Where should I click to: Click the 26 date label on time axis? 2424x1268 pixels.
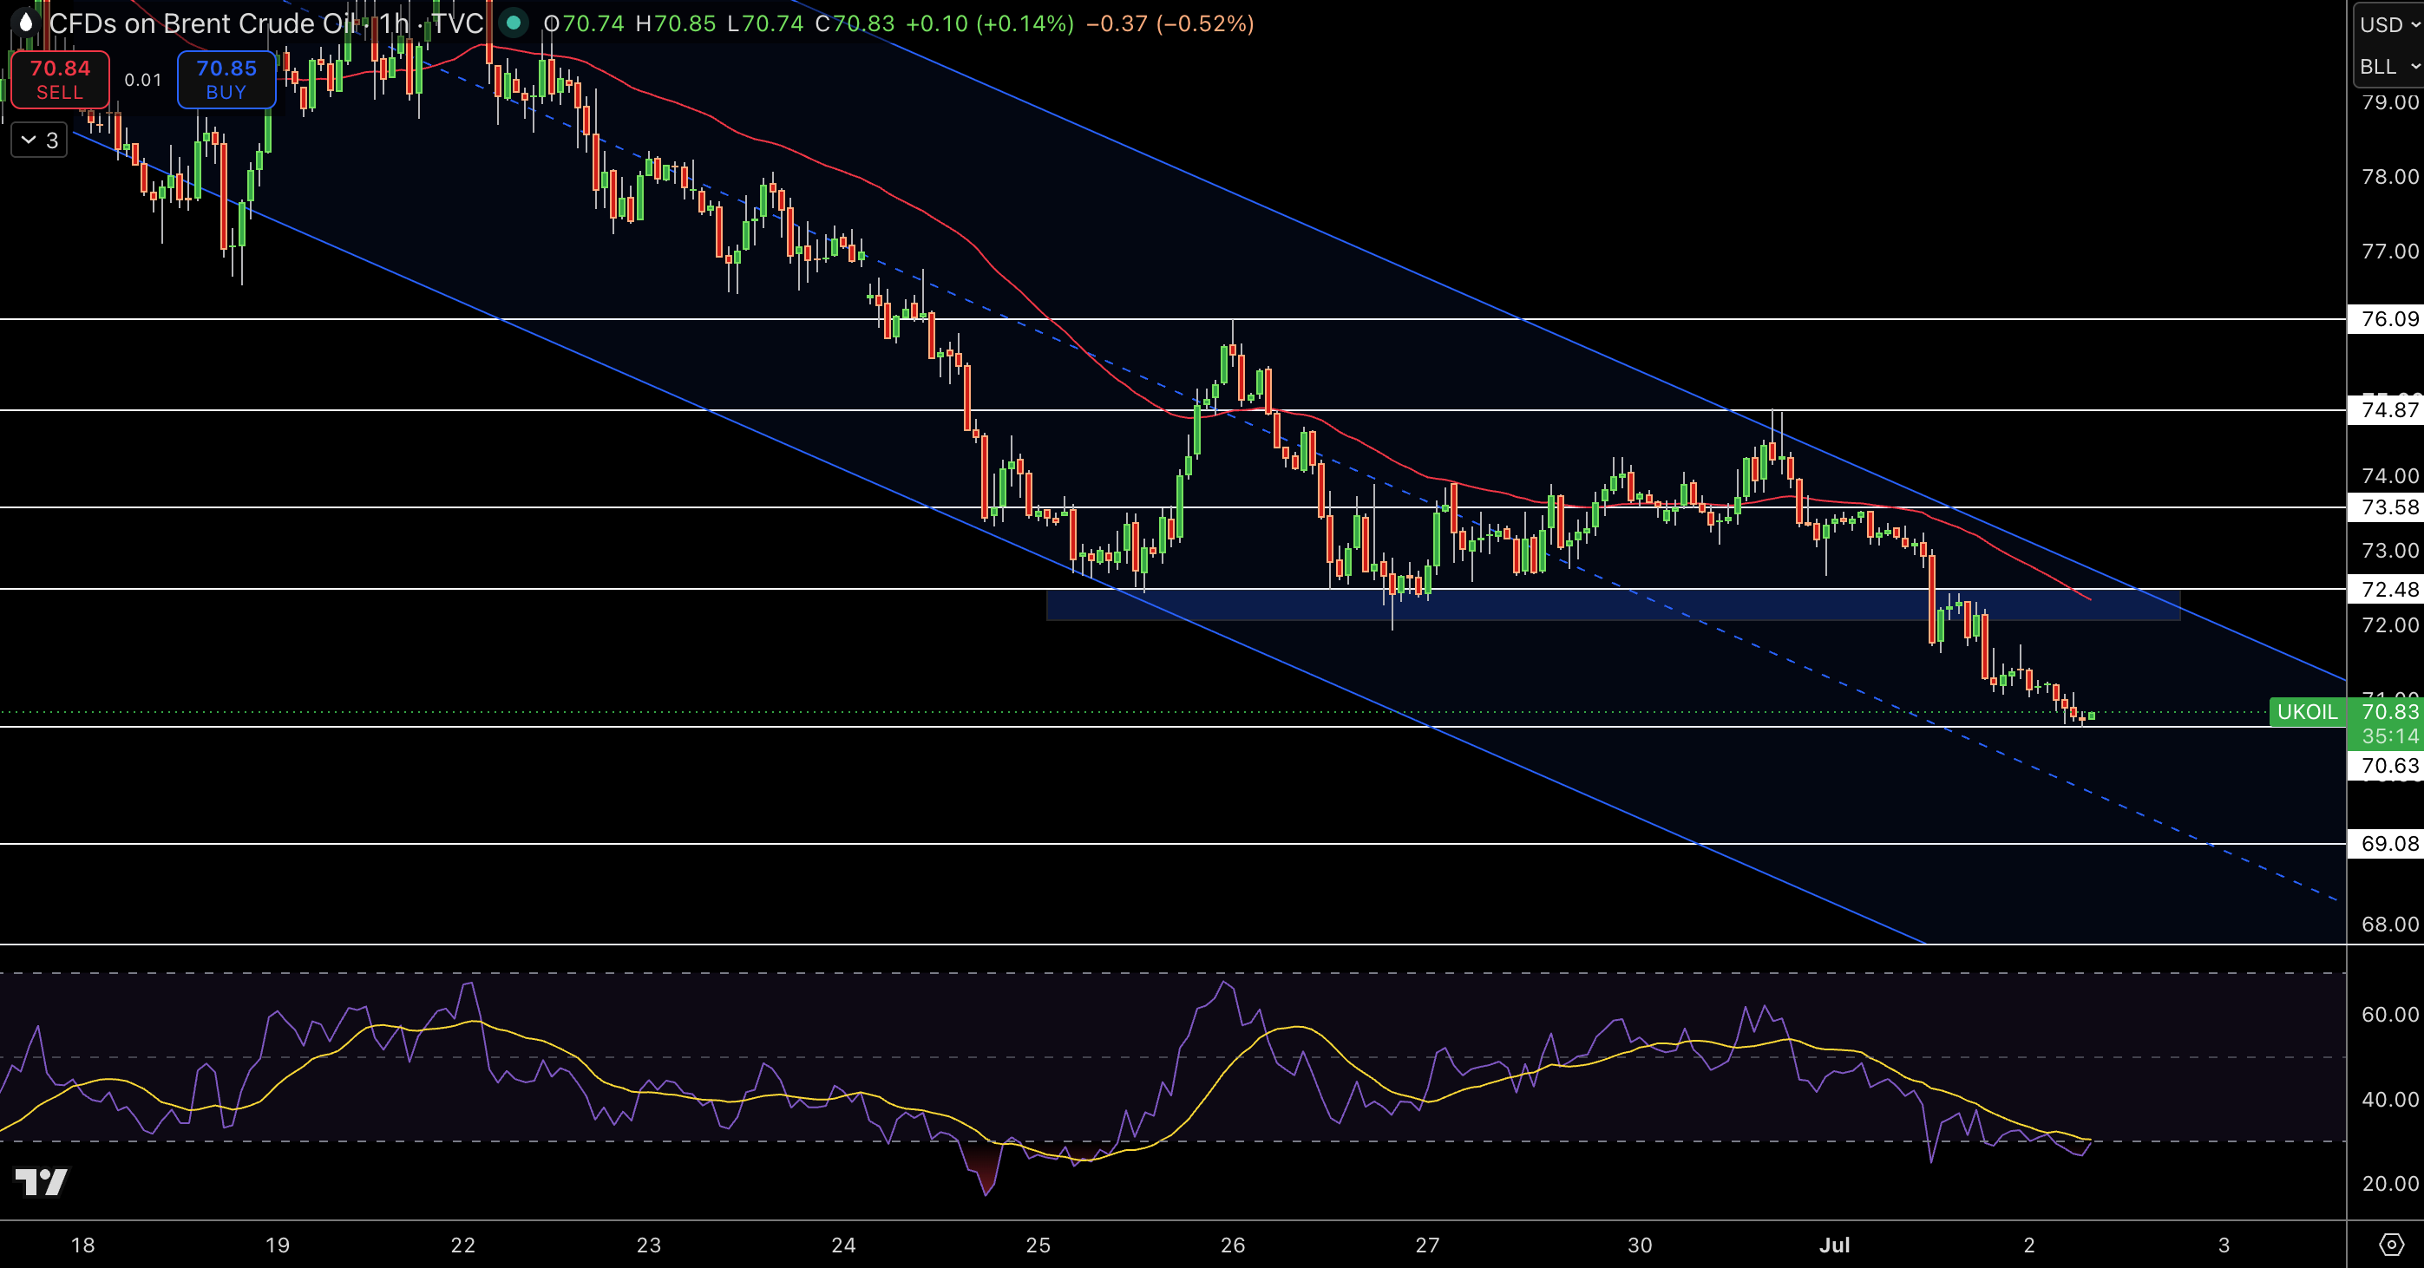click(x=1233, y=1245)
